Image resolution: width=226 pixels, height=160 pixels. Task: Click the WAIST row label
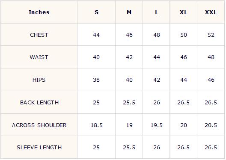click(x=39, y=57)
